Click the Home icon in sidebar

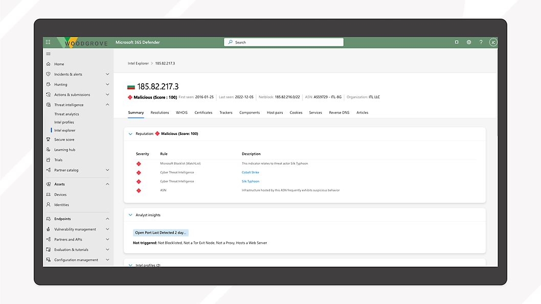point(49,64)
